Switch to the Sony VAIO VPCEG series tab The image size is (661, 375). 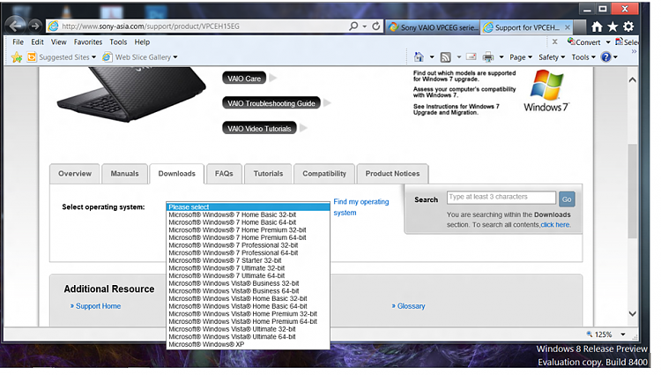pyautogui.click(x=433, y=27)
